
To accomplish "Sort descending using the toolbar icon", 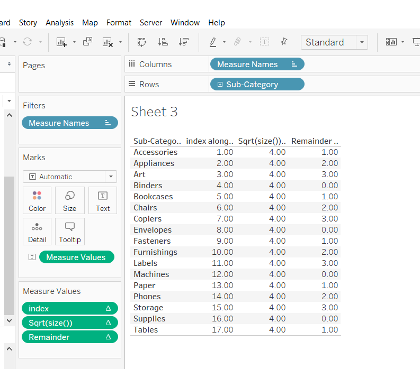I will click(183, 42).
